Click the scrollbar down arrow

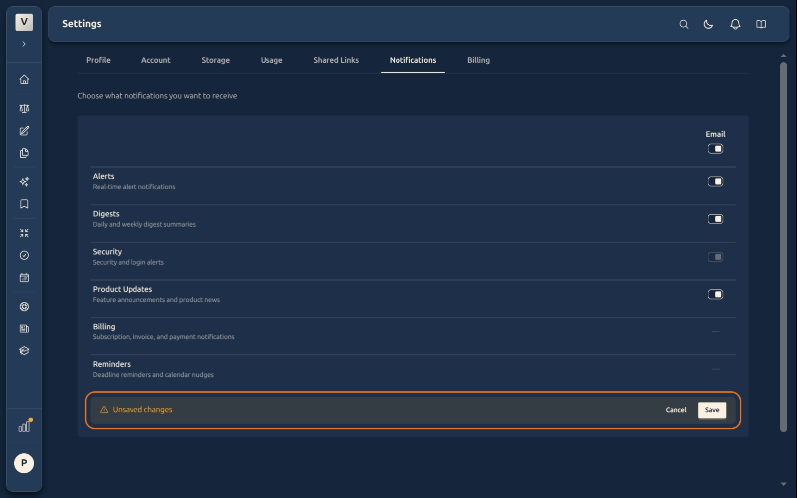[x=783, y=484]
